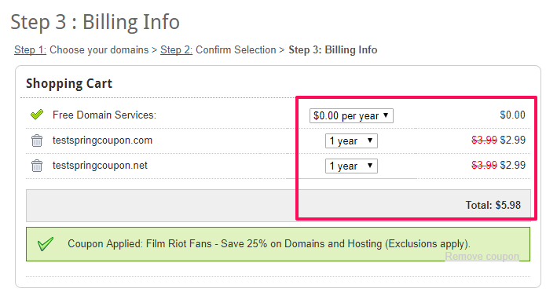Select the testspringcoupon.com domain name
The width and height of the screenshot is (546, 292).
[x=102, y=141]
